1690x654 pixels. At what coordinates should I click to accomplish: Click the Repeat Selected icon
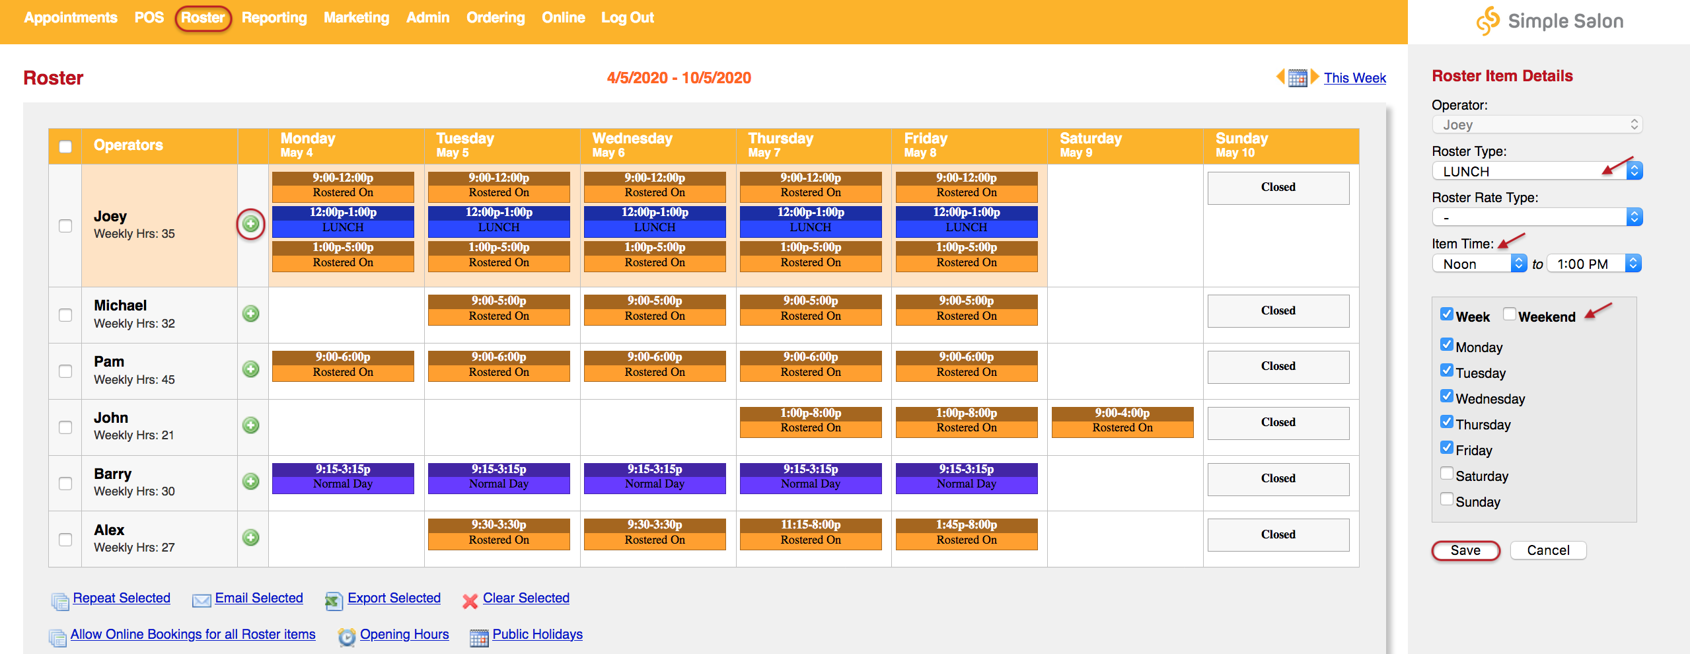pyautogui.click(x=60, y=600)
